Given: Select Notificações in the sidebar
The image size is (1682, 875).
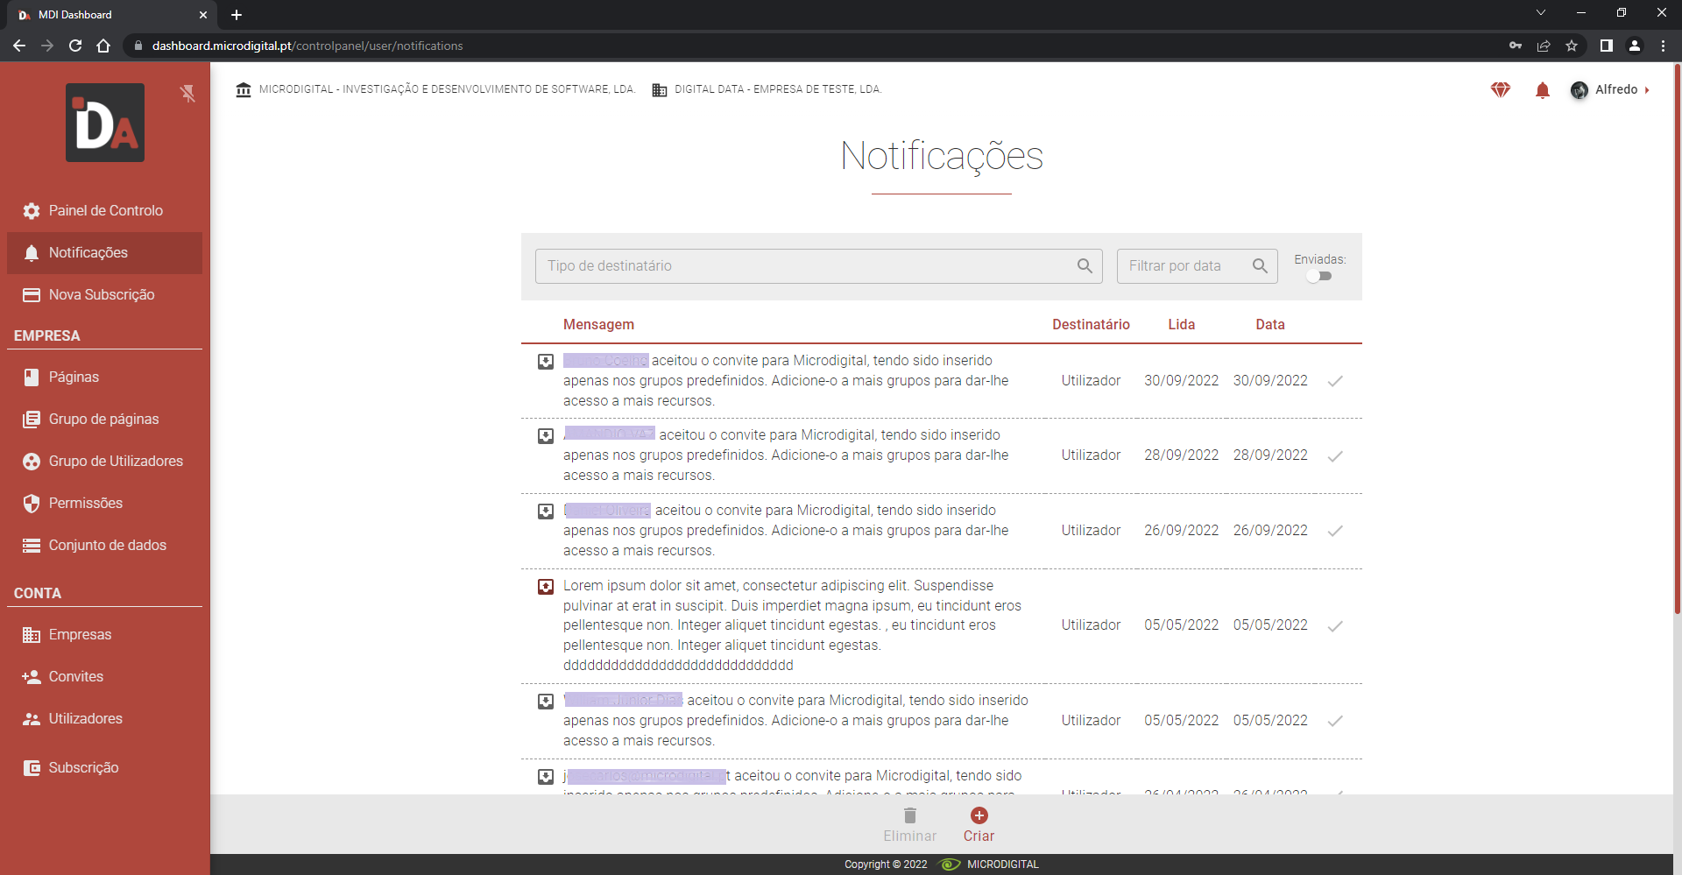Looking at the screenshot, I should click(105, 252).
